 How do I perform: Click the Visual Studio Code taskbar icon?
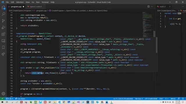[x=59, y=102]
